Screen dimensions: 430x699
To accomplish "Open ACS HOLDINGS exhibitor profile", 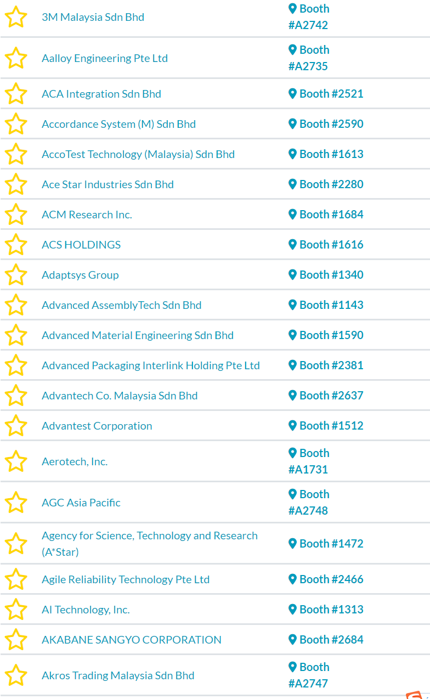I will pyautogui.click(x=81, y=245).
